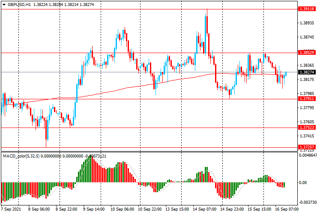Click the 0.0048647 value on MACD scale

click(x=308, y=157)
